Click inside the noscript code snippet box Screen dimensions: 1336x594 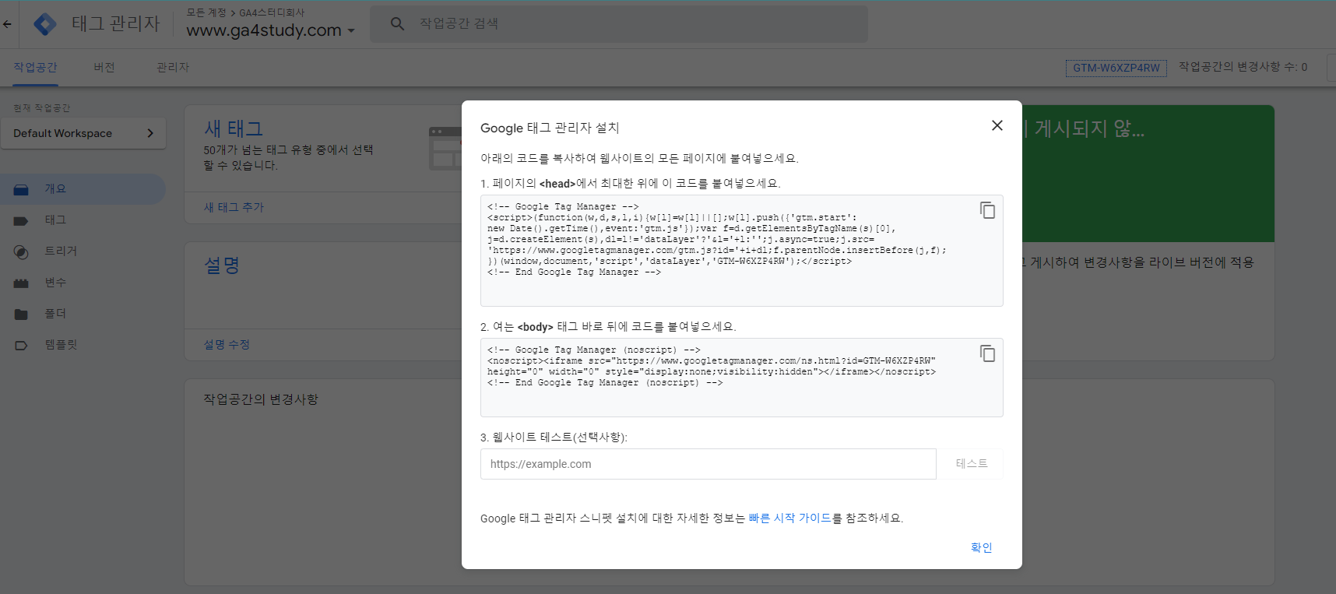[741, 378]
